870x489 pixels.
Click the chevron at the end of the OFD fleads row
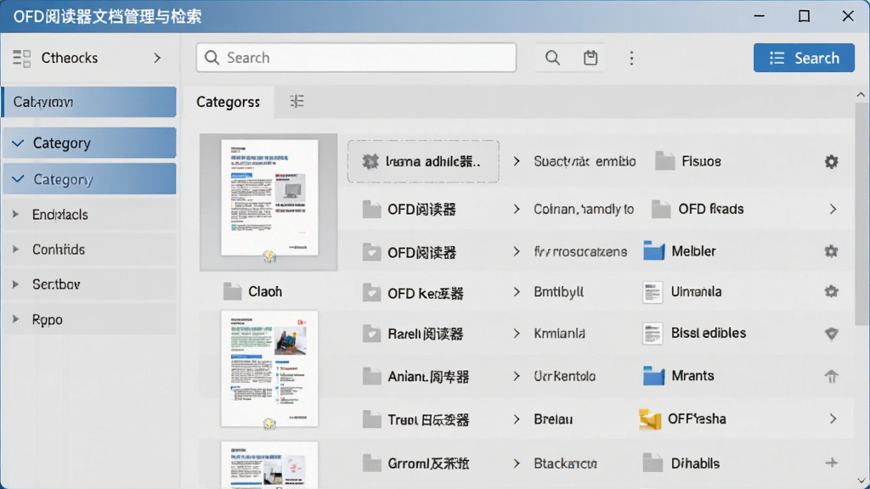tap(833, 209)
